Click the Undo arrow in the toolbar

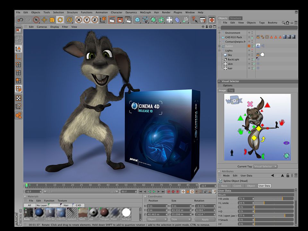click(20, 20)
